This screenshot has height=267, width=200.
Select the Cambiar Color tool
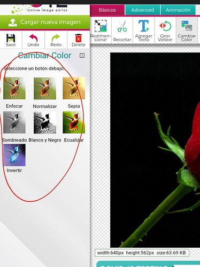coord(187,30)
